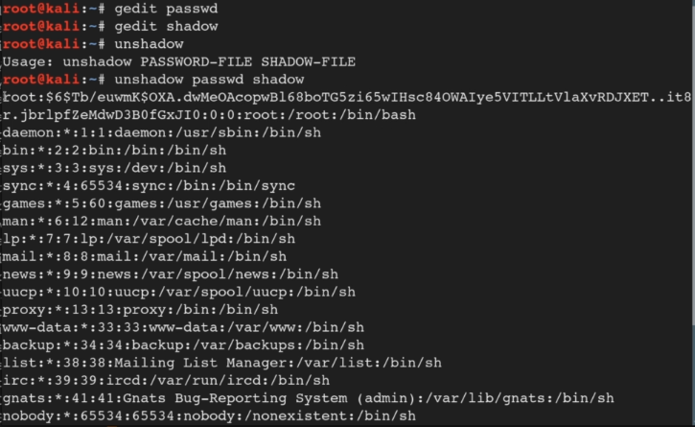Click the nobody /nonexistent account entry

(209, 415)
